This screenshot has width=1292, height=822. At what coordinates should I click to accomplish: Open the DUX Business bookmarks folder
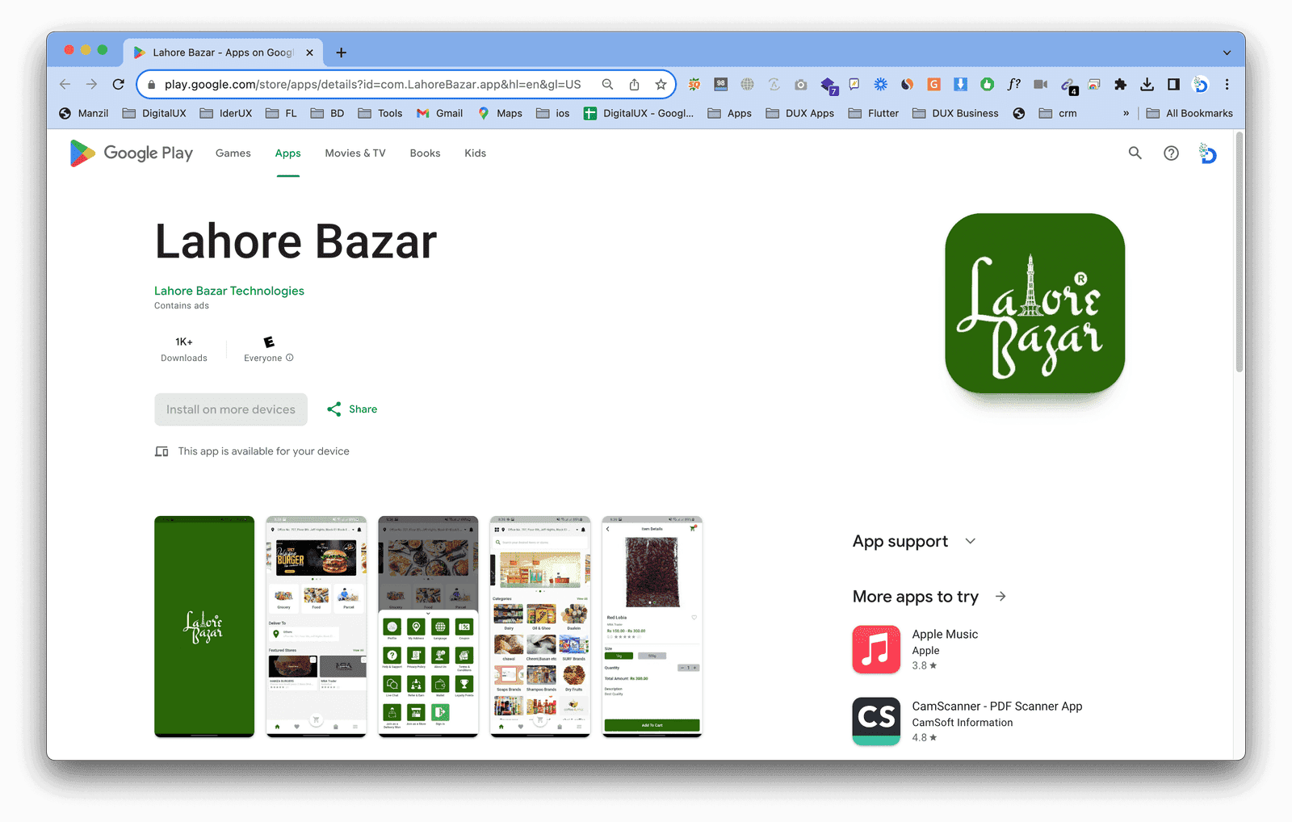pyautogui.click(x=955, y=113)
